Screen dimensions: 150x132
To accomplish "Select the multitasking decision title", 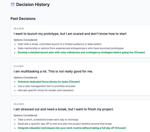I will coord(53,71).
